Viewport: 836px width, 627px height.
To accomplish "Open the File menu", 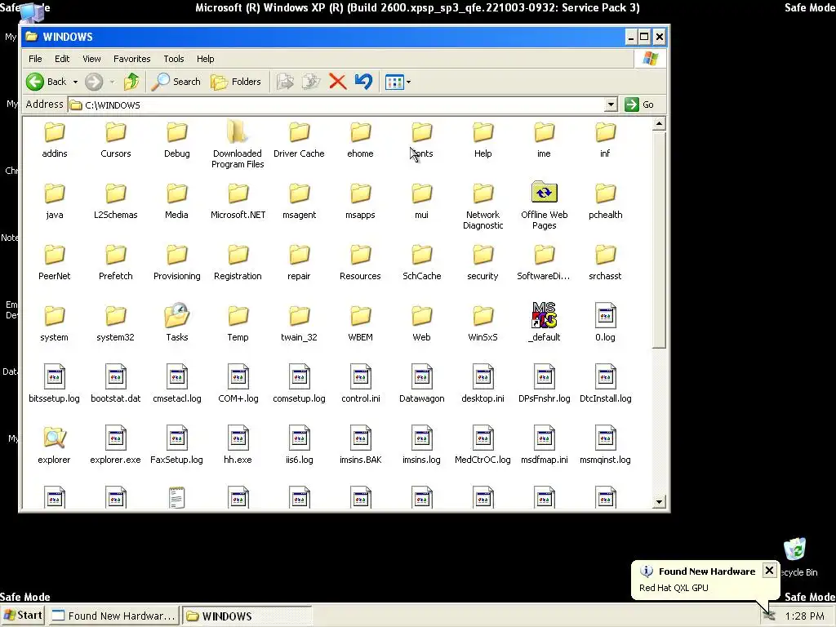I will (x=35, y=59).
